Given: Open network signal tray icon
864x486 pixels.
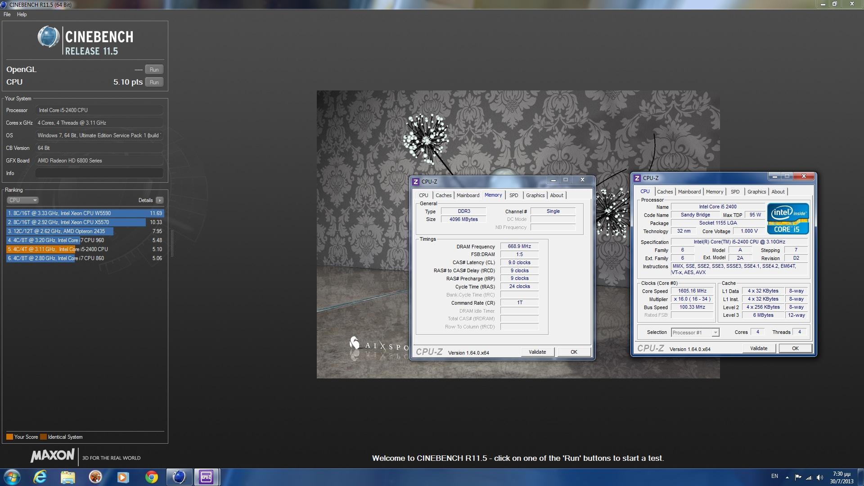Looking at the screenshot, I should pyautogui.click(x=809, y=477).
